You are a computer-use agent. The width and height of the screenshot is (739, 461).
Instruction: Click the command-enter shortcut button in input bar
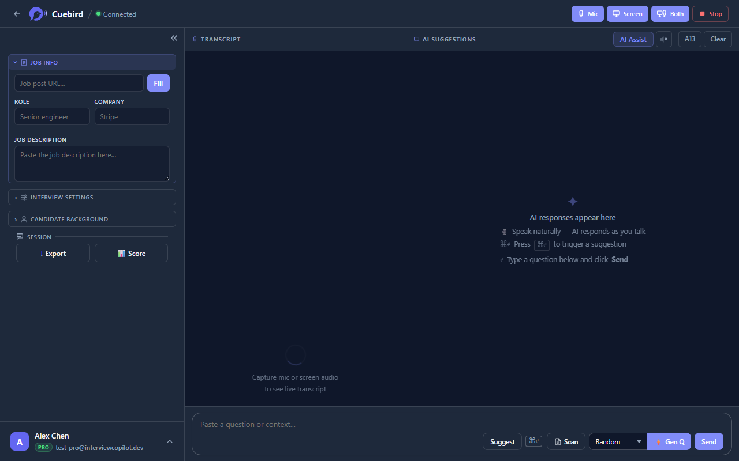tap(533, 441)
